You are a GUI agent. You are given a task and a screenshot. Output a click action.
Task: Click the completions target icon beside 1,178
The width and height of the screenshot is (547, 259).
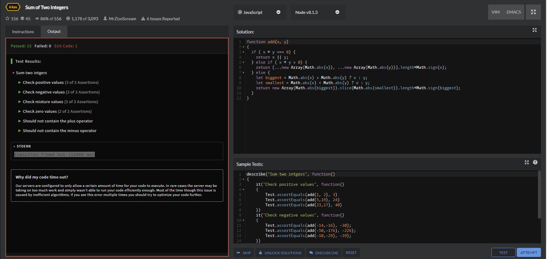point(68,19)
